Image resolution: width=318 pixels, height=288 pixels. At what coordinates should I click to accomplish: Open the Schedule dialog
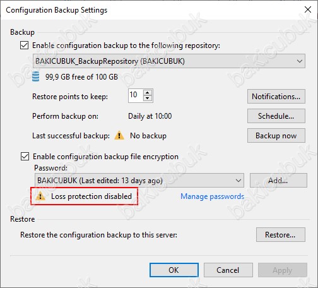[276, 116]
